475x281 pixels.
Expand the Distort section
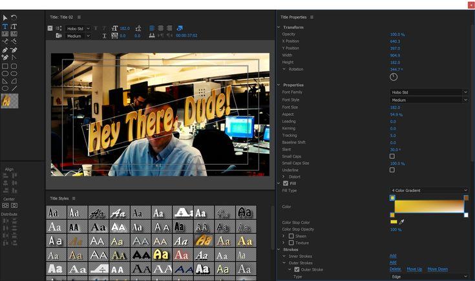pos(284,176)
